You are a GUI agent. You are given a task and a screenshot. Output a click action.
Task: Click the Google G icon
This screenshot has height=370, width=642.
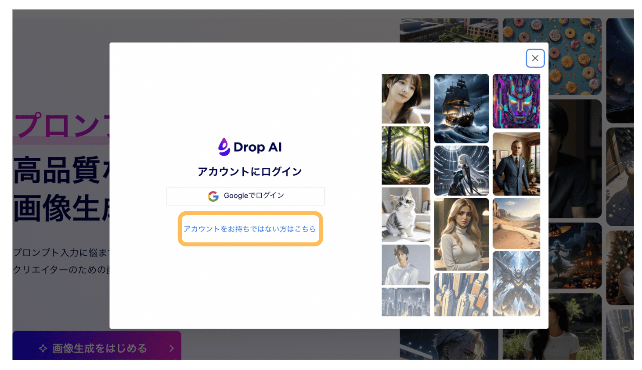213,196
